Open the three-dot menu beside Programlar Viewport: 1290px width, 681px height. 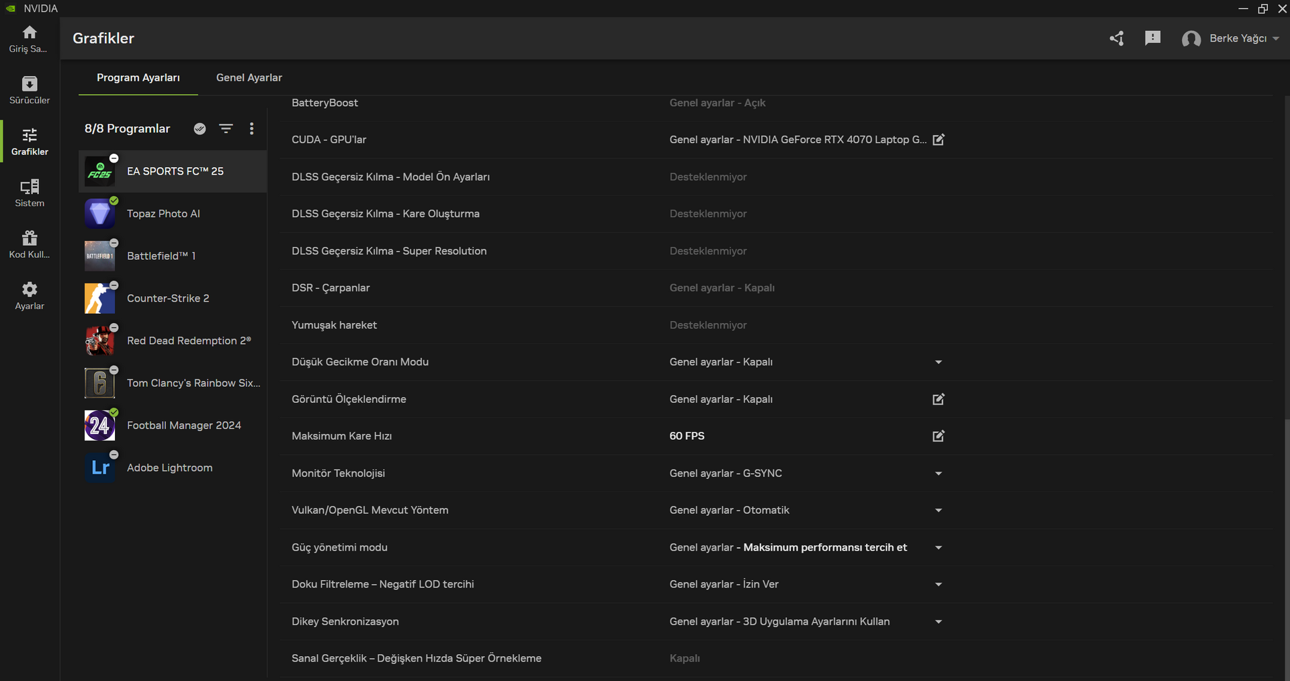(x=251, y=128)
